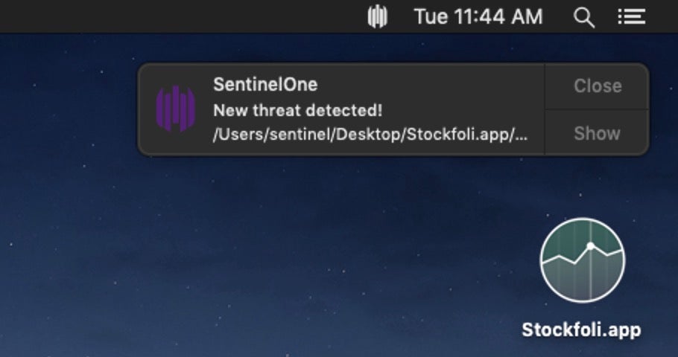
Task: Click the /Users/sentinel/Desktop/Stockfoli.app path text
Action: (370, 135)
